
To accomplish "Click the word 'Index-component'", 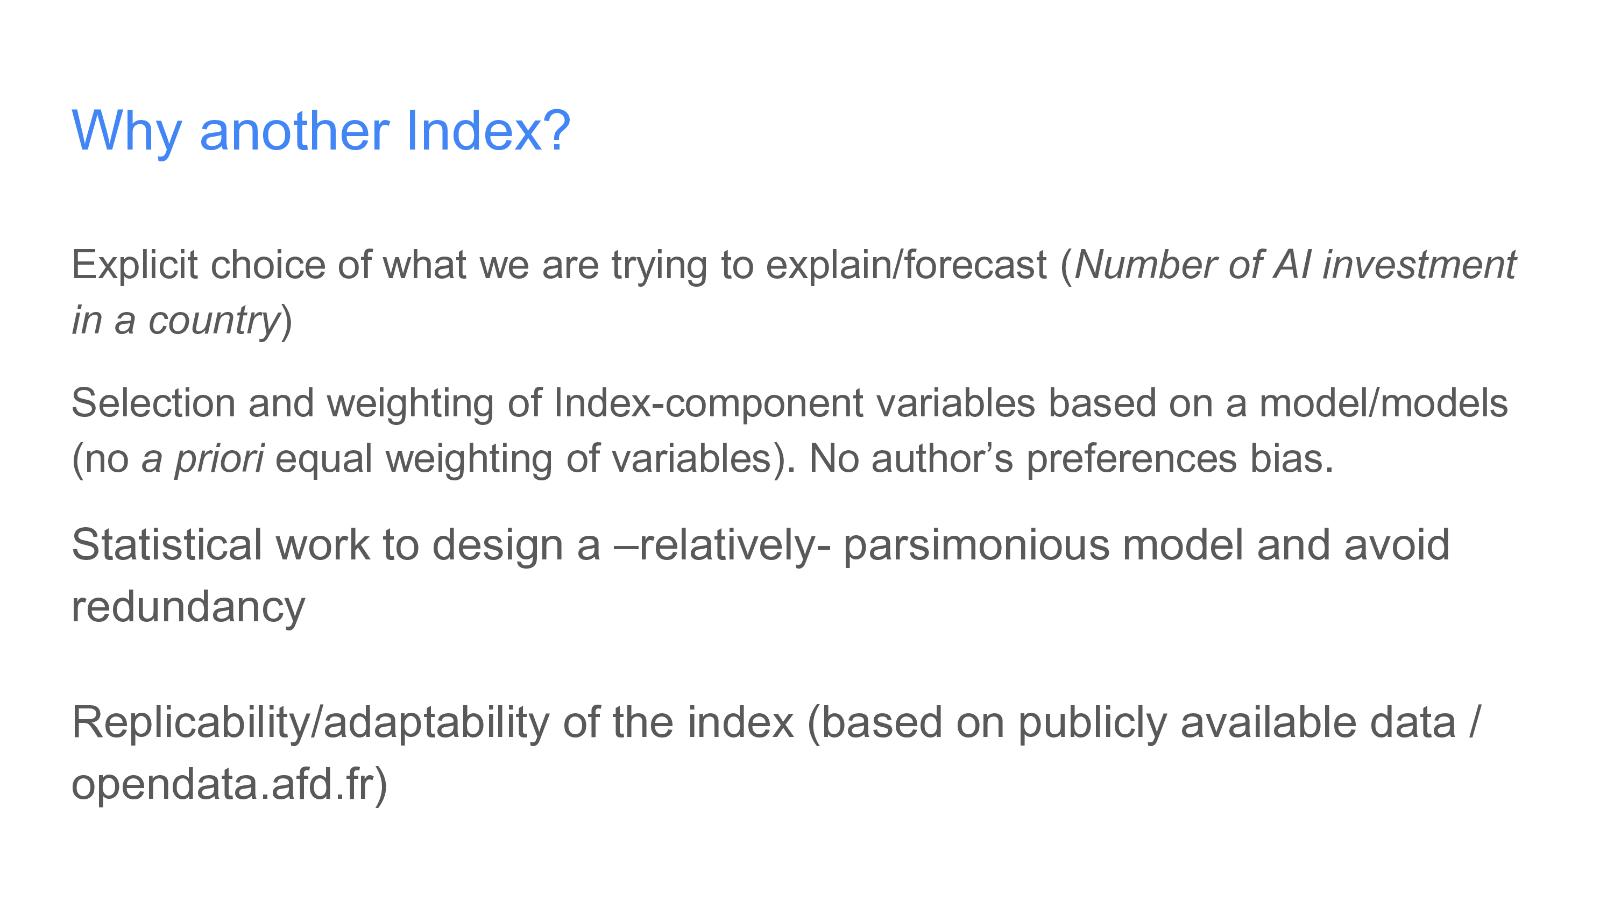I will (709, 403).
